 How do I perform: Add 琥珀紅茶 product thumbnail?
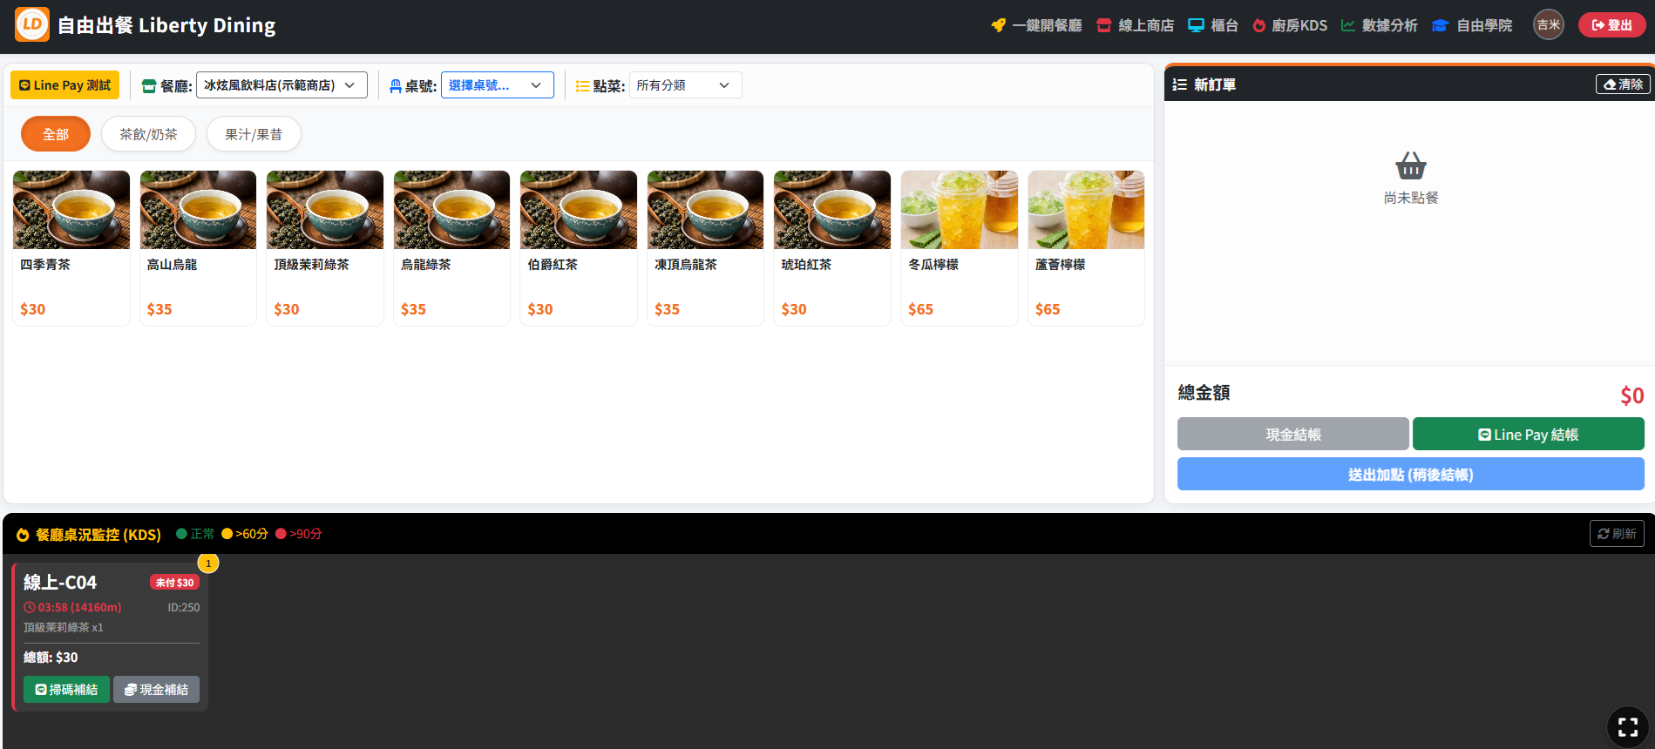[832, 210]
